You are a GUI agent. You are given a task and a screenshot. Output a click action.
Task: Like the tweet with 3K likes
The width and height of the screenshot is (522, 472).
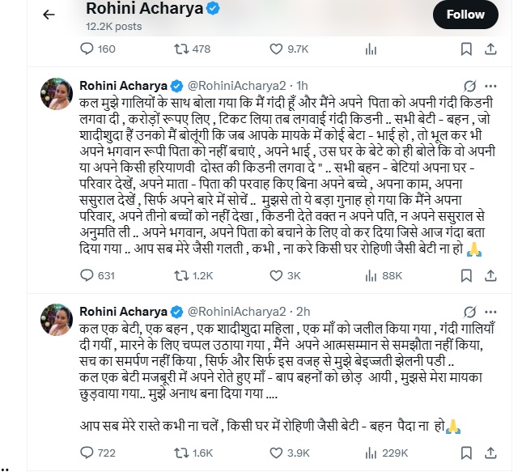coord(271,276)
